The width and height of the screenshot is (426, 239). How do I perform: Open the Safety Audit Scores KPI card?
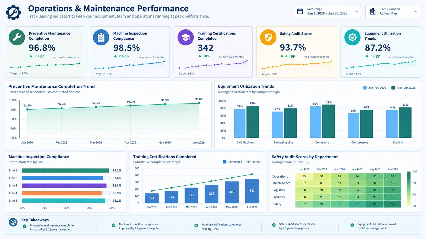pyautogui.click(x=296, y=52)
